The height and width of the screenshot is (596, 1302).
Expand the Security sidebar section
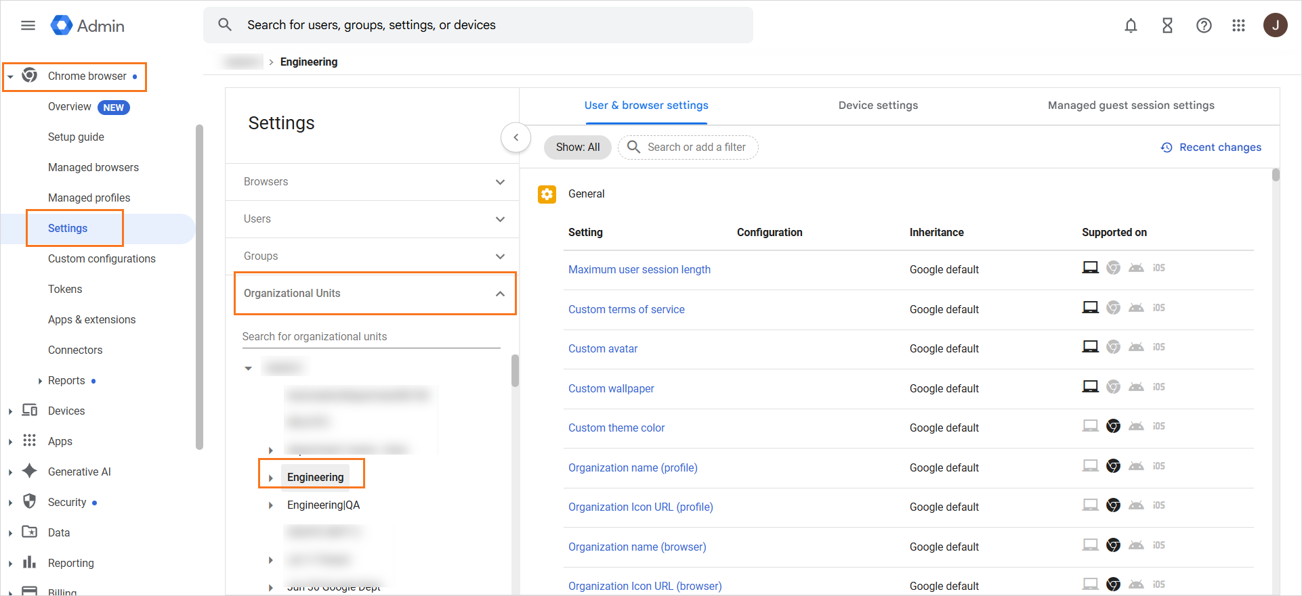(10, 503)
